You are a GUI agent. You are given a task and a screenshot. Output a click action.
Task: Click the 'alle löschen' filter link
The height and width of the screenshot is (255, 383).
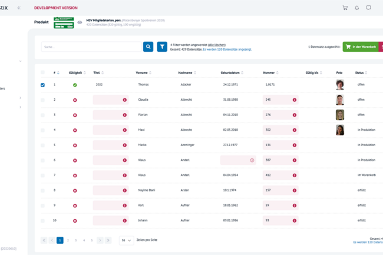pos(216,45)
